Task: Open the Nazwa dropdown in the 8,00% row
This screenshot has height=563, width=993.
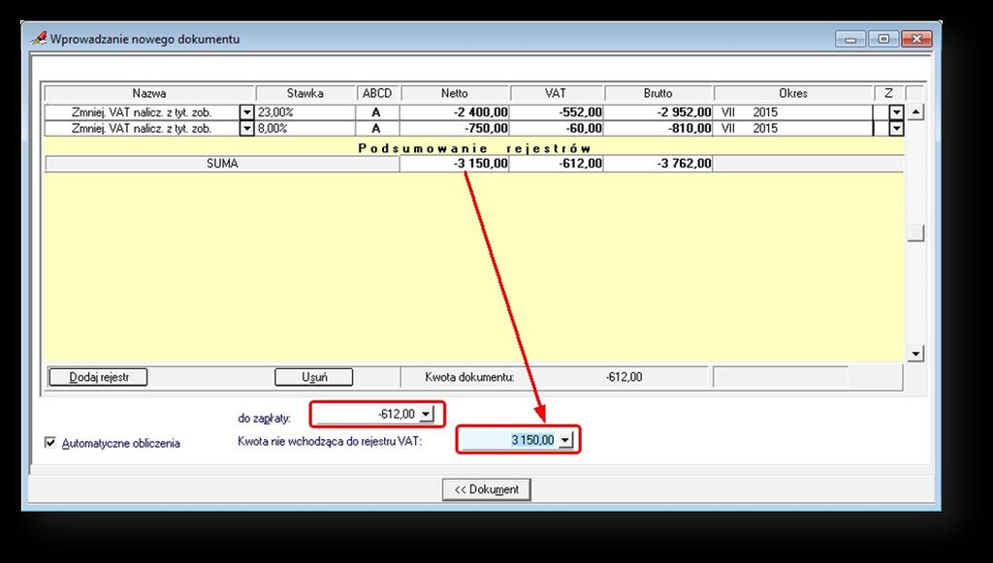Action: point(247,129)
